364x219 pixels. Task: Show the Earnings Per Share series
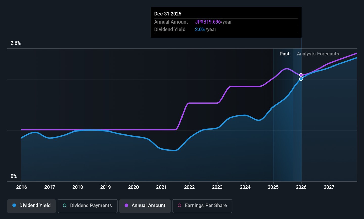pos(202,206)
